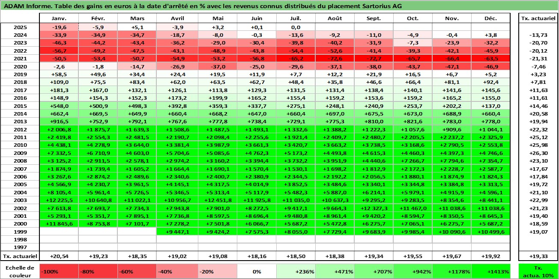Select the 'Juil.' column header
Image resolution: width=559 pixels, height=279 pixels.
(296, 18)
